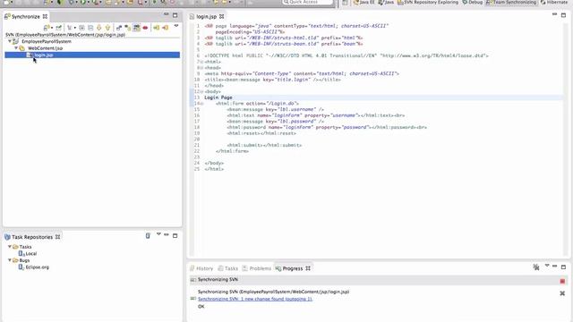
Task: Click the Tasks folder icon
Action: (x=15, y=247)
